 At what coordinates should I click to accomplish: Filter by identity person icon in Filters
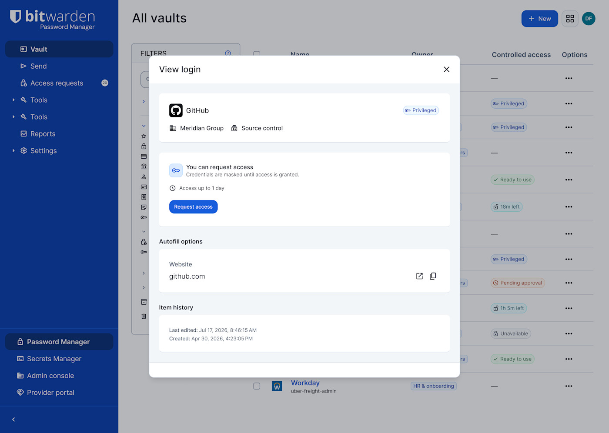tap(144, 177)
